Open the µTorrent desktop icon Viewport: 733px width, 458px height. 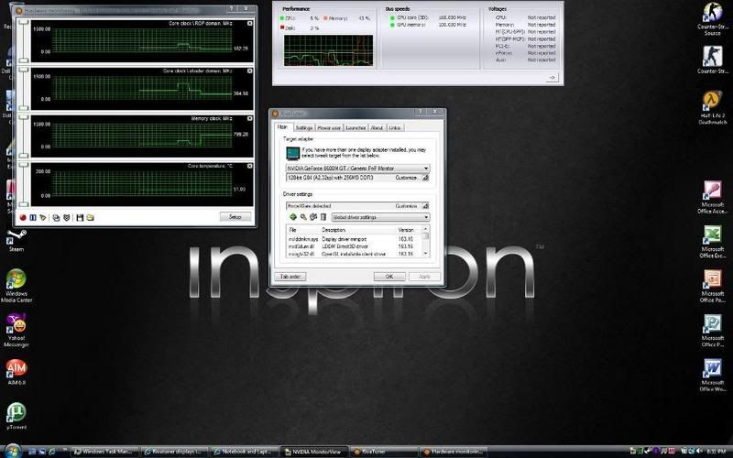[x=16, y=416]
